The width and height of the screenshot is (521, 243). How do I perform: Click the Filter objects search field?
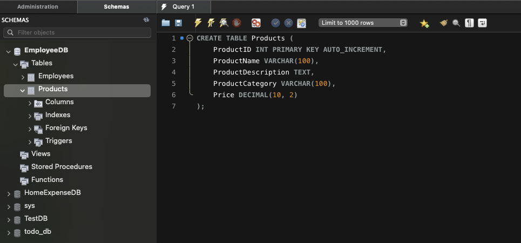[x=77, y=33]
